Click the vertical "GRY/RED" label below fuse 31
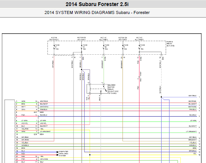This screenshot has height=163, width=206. 53,64
